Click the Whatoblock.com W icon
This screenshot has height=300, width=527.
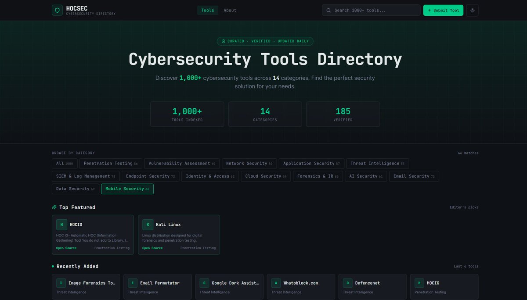click(276, 283)
